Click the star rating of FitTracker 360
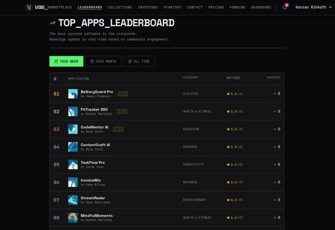Viewport: 335px width, 230px height. [x=235, y=112]
